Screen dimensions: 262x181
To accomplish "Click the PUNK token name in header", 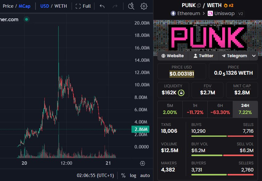I will click(x=189, y=5).
